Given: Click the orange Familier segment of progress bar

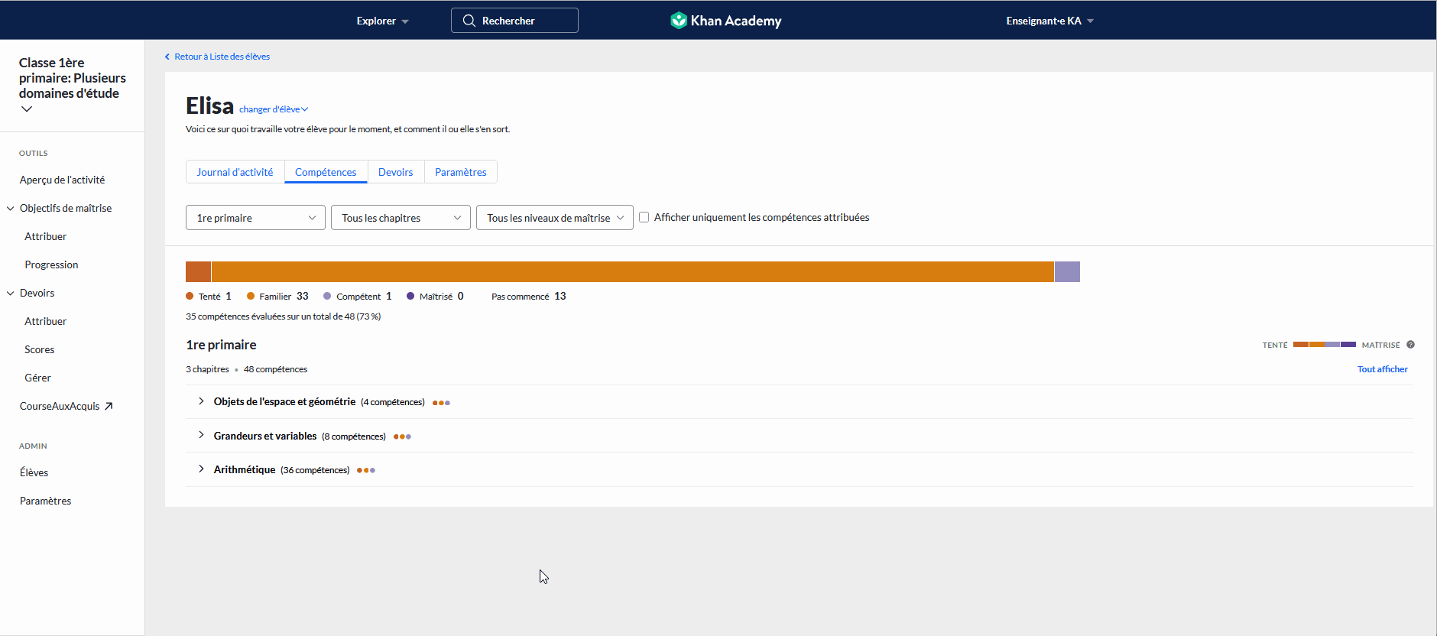Looking at the screenshot, I should [632, 271].
